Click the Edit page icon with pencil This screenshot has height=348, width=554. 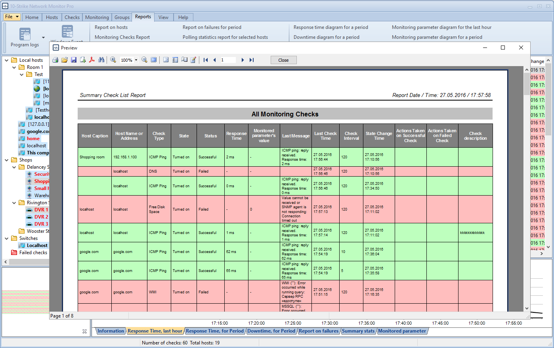[193, 60]
